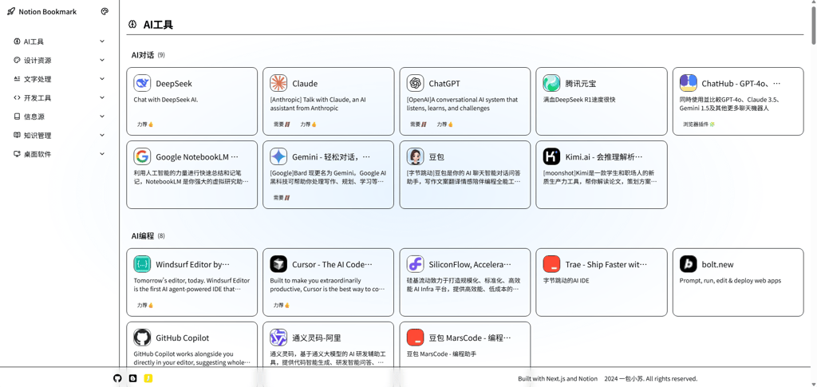This screenshot has height=387, width=817.
Task: Select AI工具 in the sidebar
Action: 34,41
